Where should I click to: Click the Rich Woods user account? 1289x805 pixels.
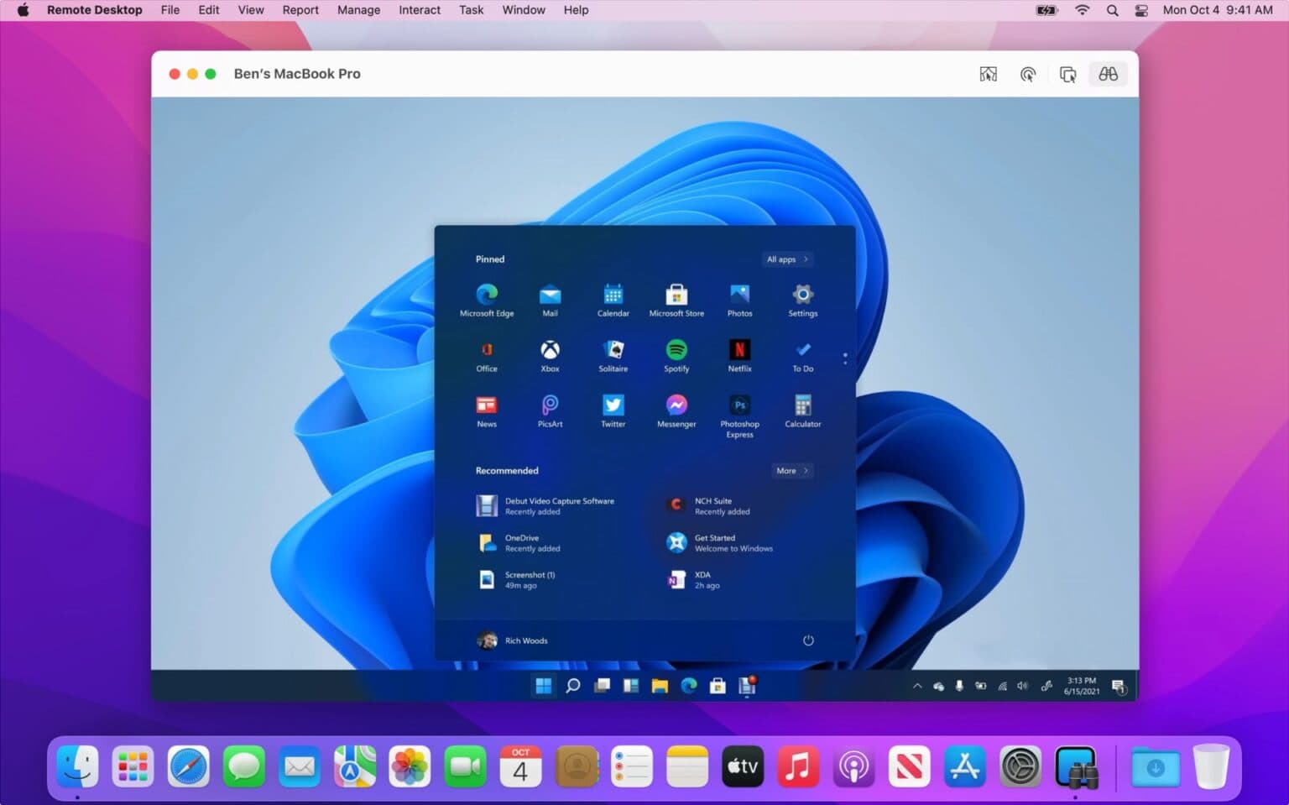point(513,640)
